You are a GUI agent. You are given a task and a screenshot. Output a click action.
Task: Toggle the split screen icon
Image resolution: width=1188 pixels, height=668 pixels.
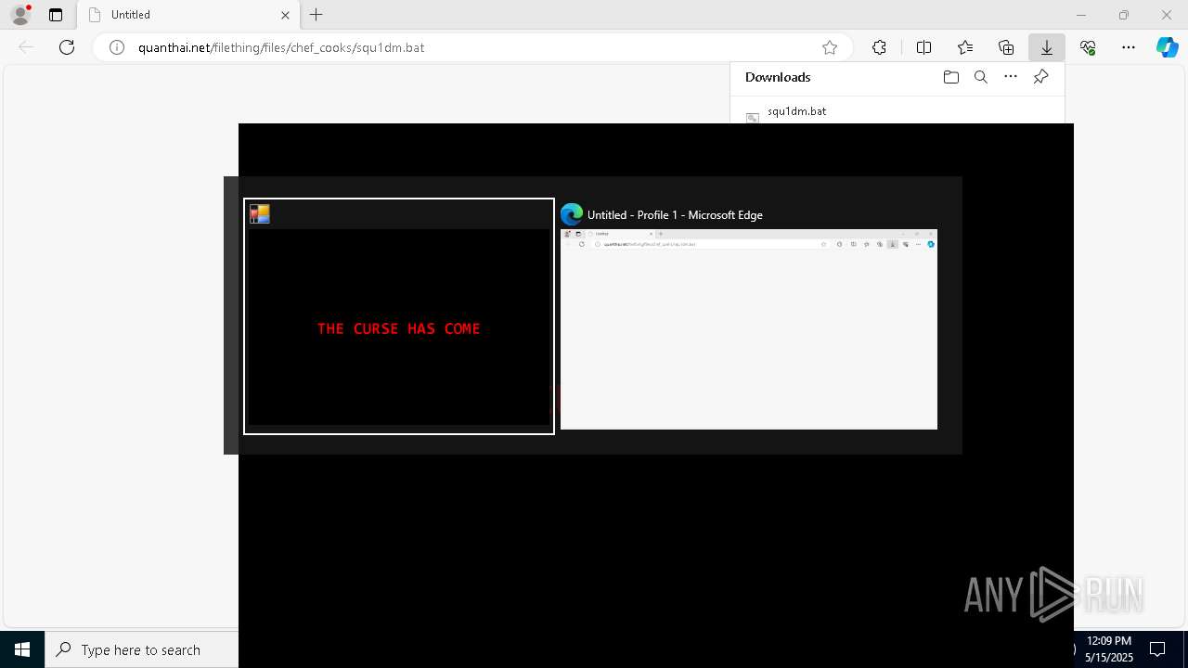[x=923, y=47]
